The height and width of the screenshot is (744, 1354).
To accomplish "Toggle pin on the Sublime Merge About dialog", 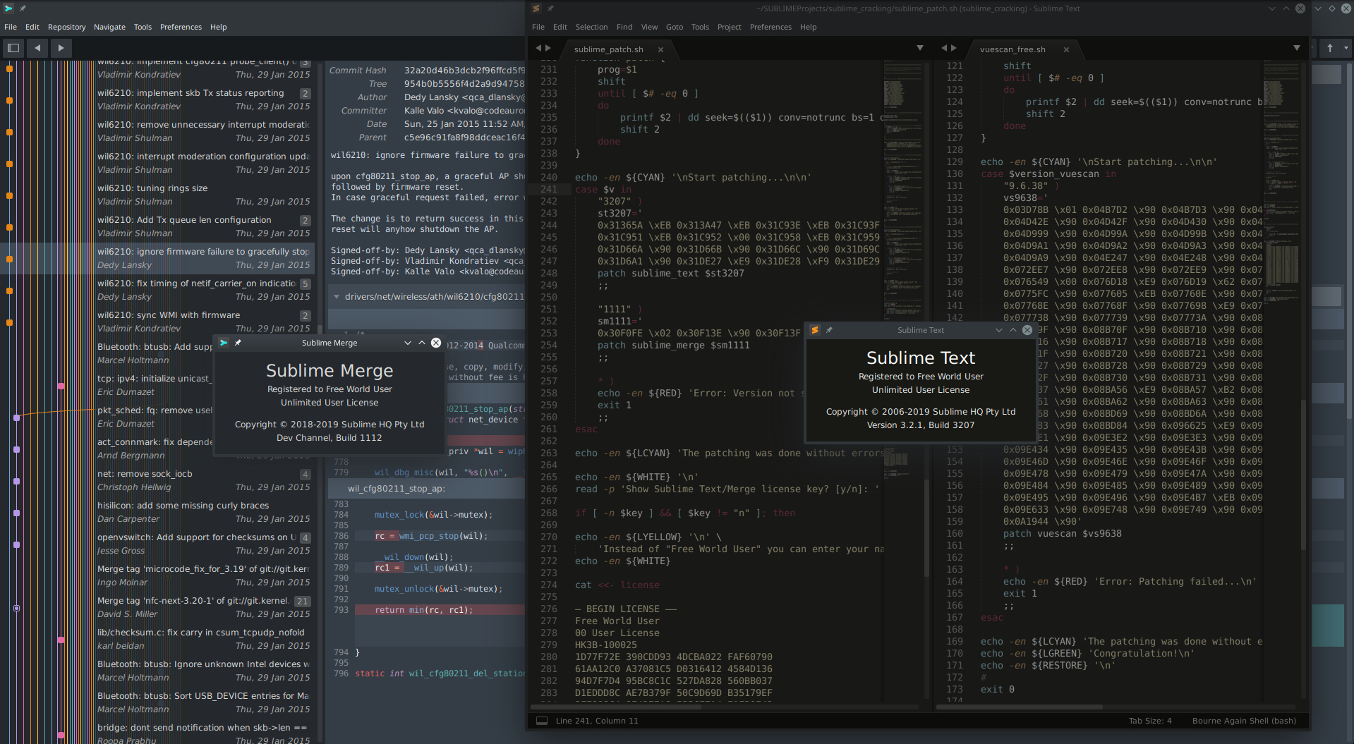I will pos(238,343).
